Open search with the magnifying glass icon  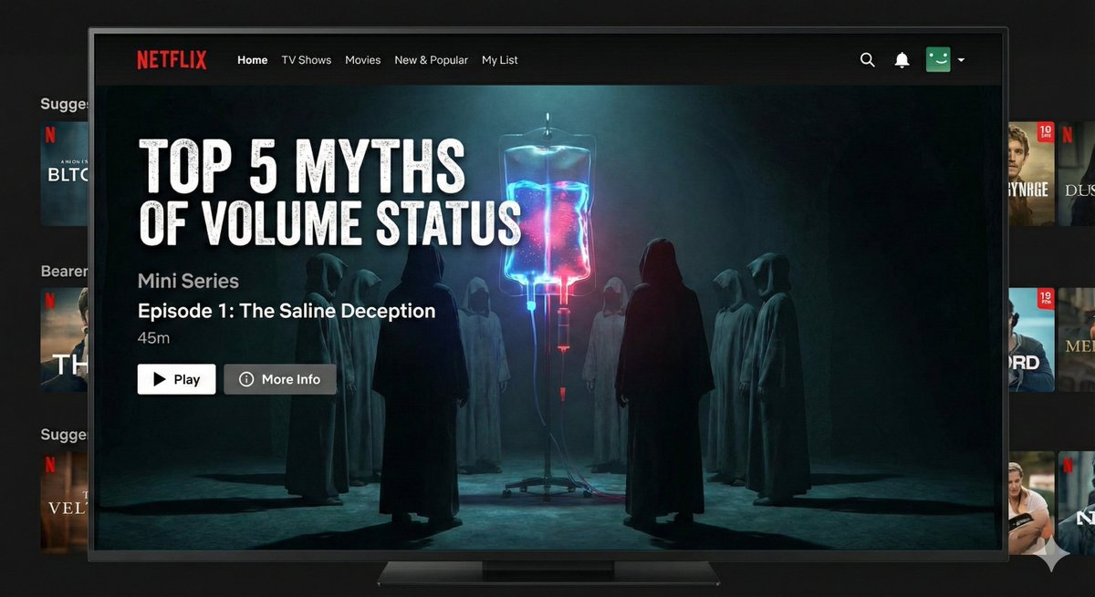pyautogui.click(x=867, y=59)
